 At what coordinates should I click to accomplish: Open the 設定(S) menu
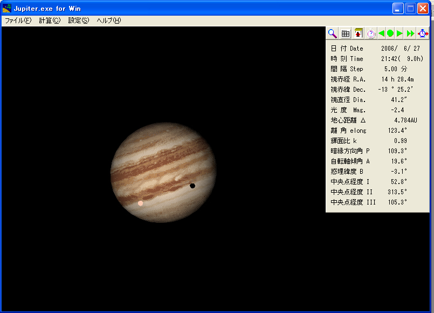click(79, 21)
